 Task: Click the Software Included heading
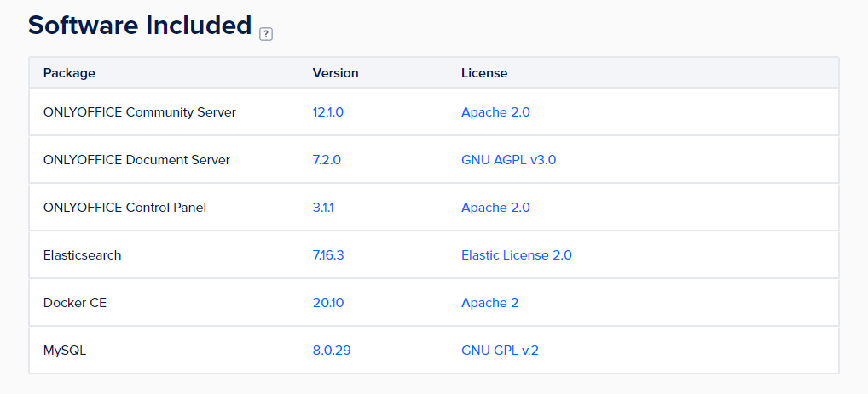pos(140,25)
